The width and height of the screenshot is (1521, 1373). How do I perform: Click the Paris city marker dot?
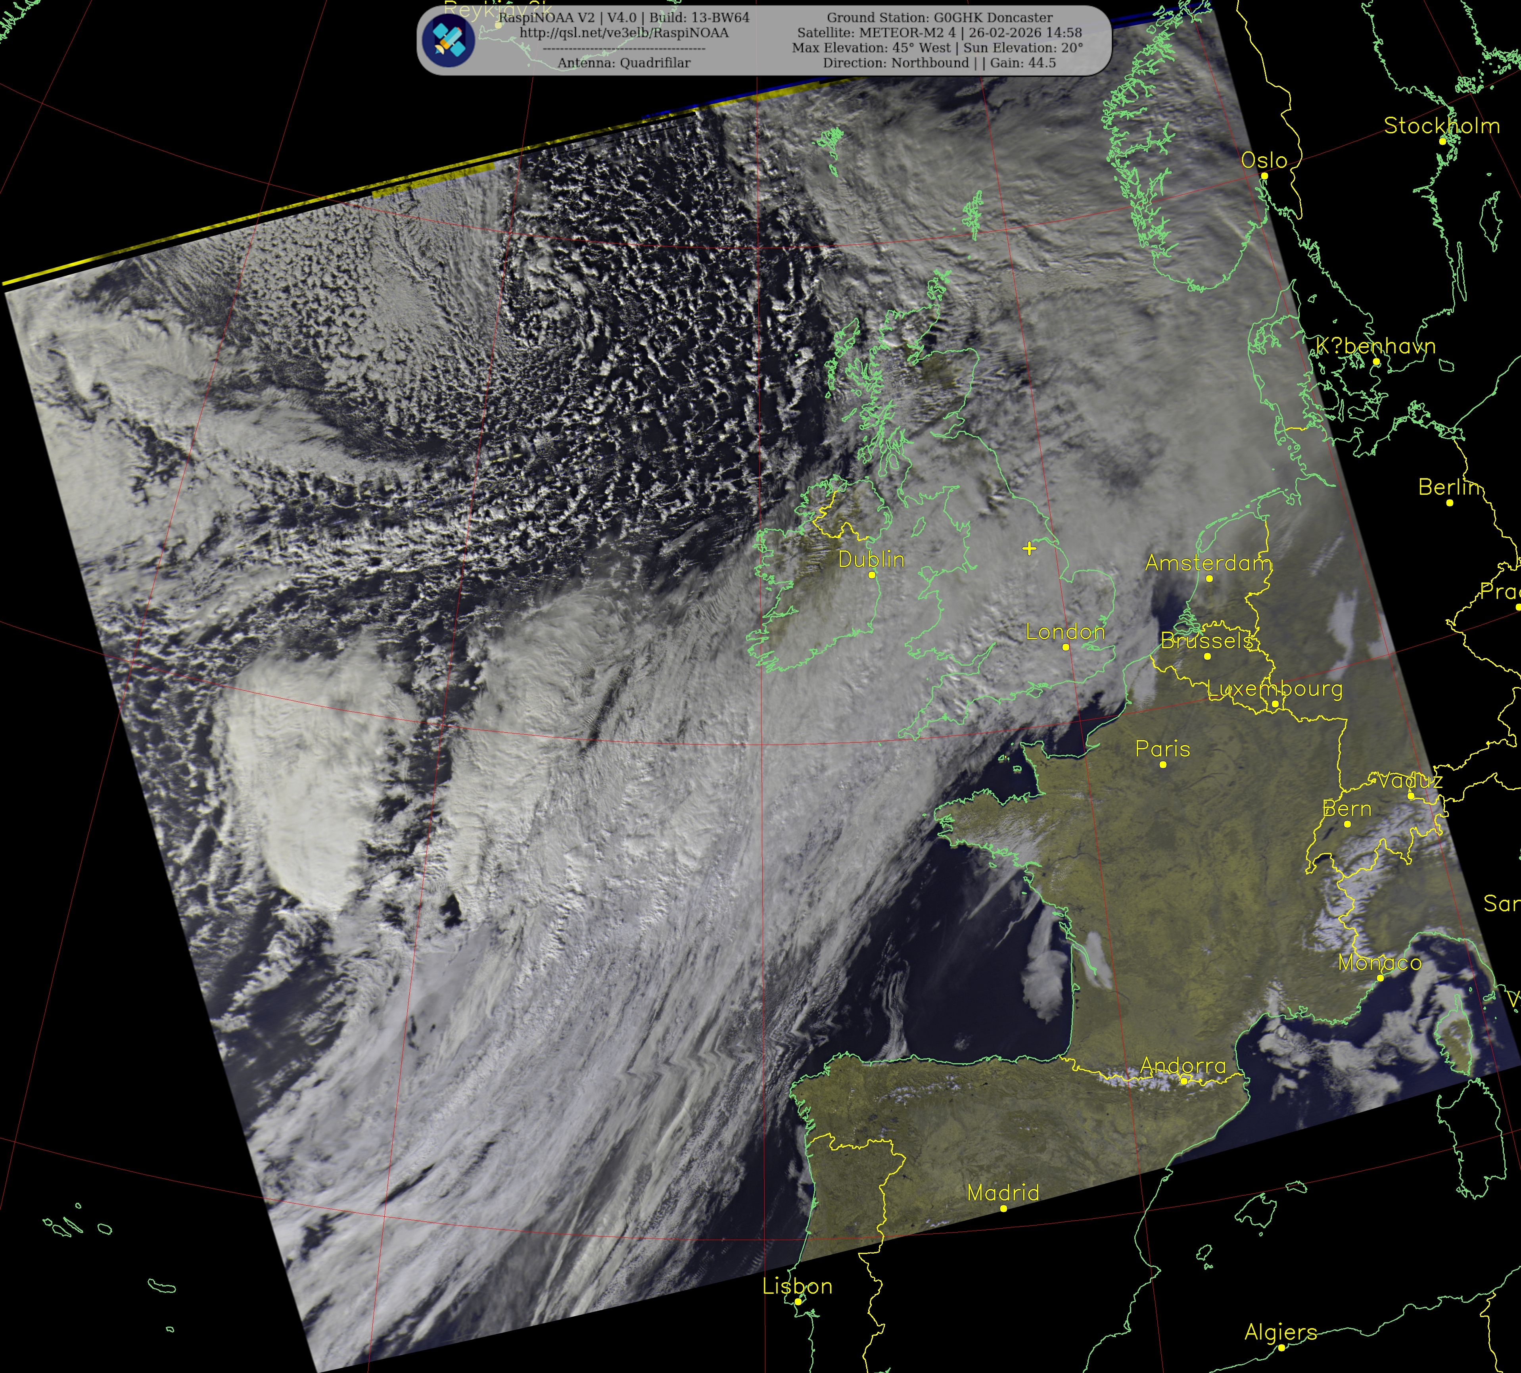pos(1163,765)
